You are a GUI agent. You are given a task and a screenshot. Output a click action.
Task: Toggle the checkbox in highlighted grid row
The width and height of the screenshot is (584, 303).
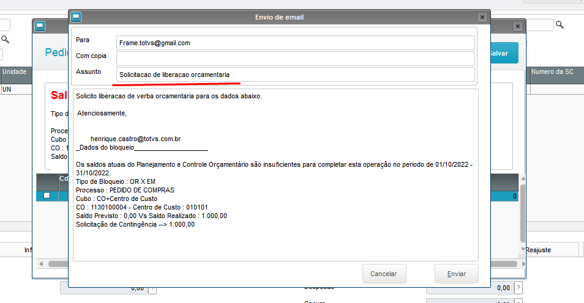(x=47, y=195)
